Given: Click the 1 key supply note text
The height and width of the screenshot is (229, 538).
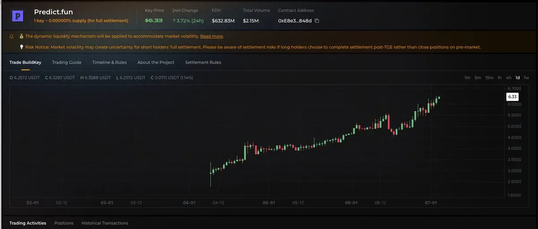Looking at the screenshot, I should [81, 21].
